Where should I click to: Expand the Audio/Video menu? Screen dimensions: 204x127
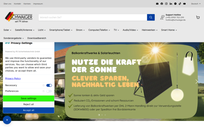click(x=130, y=30)
